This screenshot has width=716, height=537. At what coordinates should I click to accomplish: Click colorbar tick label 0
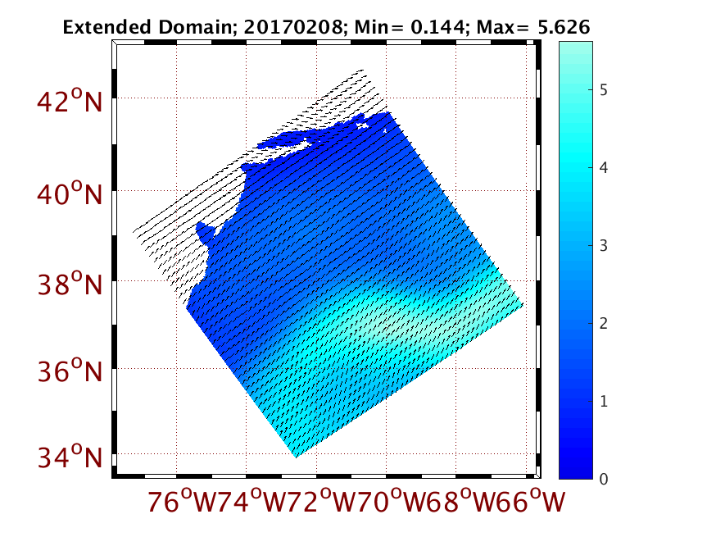click(x=604, y=479)
